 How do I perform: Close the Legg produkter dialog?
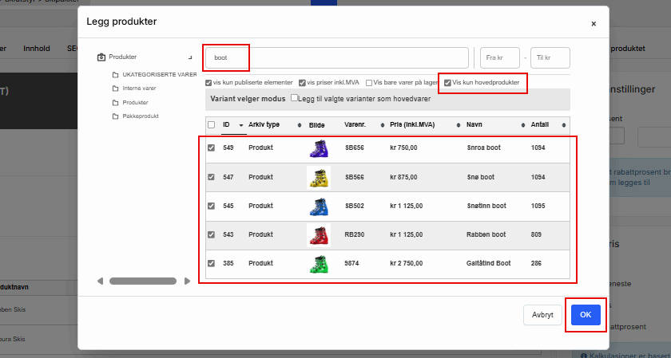[593, 24]
